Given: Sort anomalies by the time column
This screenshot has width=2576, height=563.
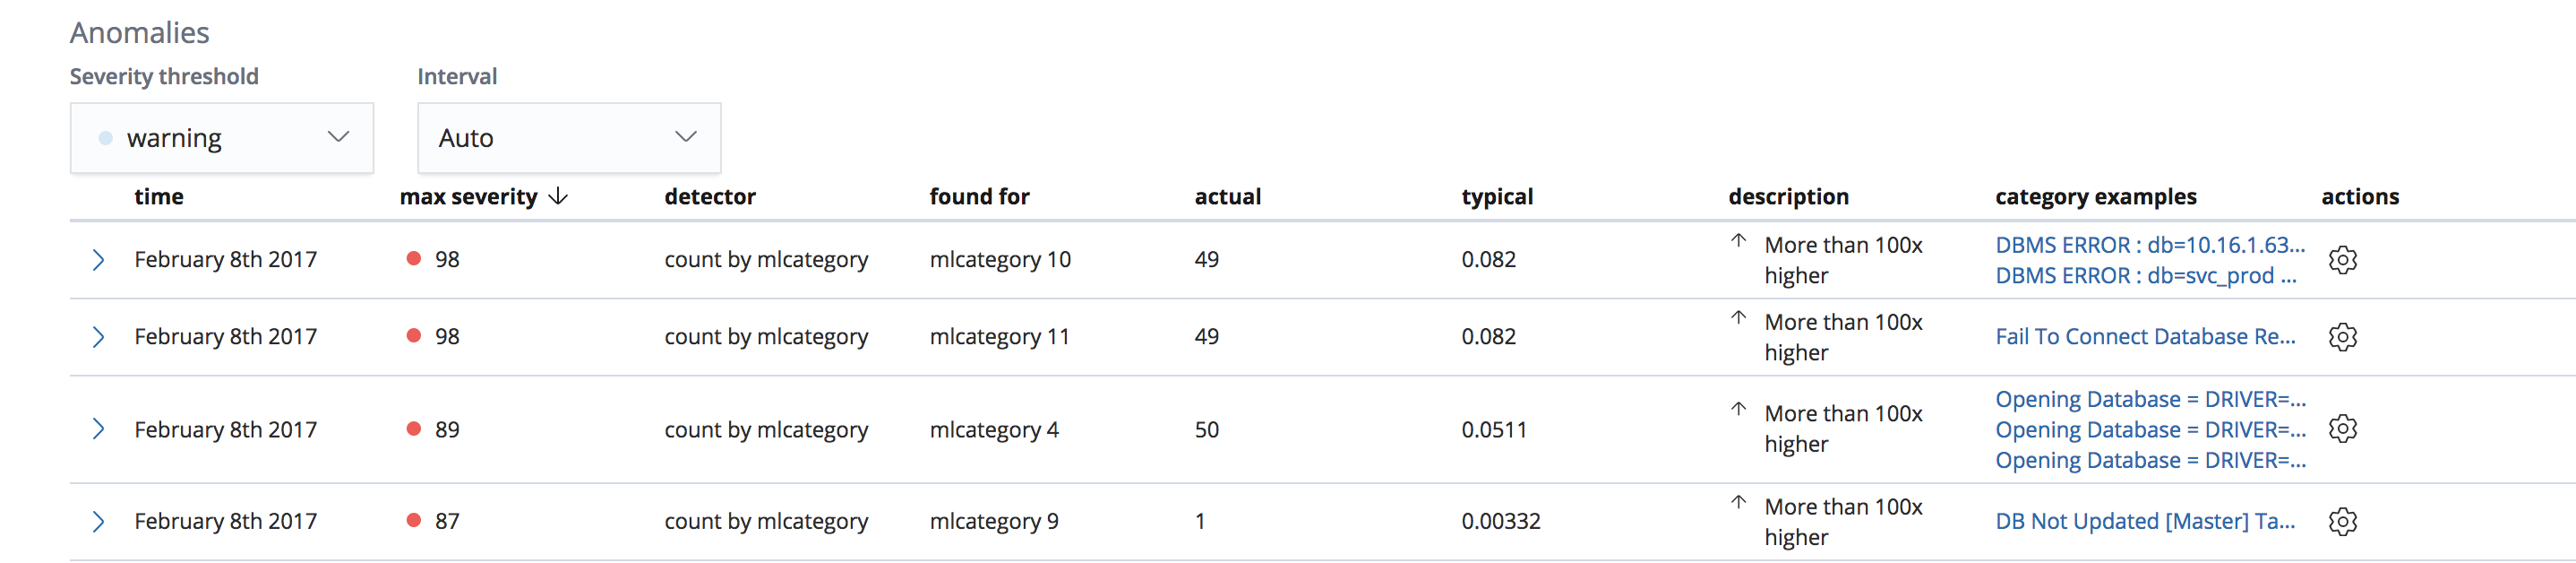Looking at the screenshot, I should pos(159,196).
